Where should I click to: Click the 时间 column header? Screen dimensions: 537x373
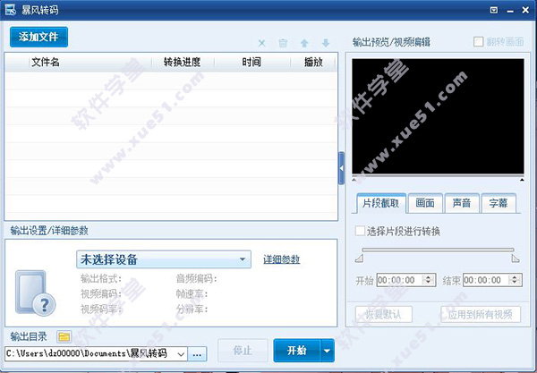(251, 63)
